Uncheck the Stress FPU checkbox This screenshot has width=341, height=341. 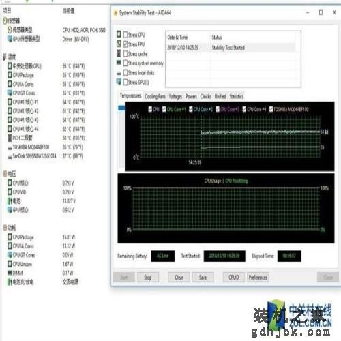(125, 44)
